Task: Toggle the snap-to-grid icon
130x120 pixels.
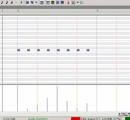Action: pos(27,3)
